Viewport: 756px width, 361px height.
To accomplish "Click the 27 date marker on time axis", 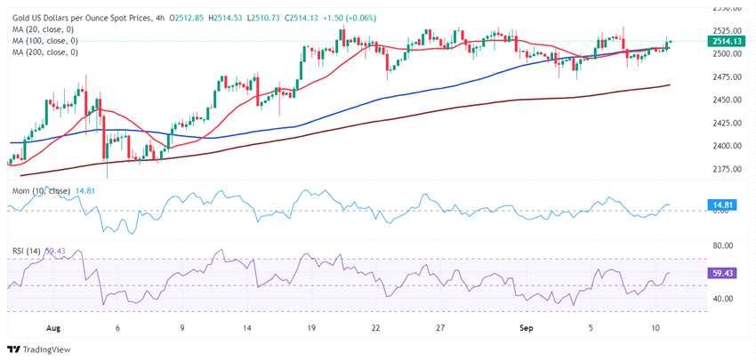I will click(x=440, y=326).
